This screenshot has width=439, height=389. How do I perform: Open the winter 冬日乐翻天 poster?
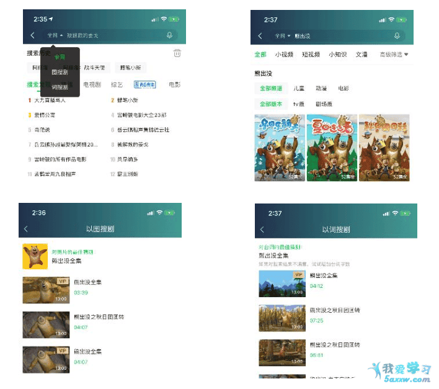point(280,148)
